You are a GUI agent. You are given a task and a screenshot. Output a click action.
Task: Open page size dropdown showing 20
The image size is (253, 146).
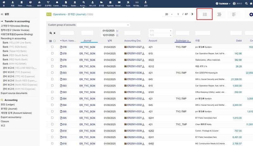167,14
